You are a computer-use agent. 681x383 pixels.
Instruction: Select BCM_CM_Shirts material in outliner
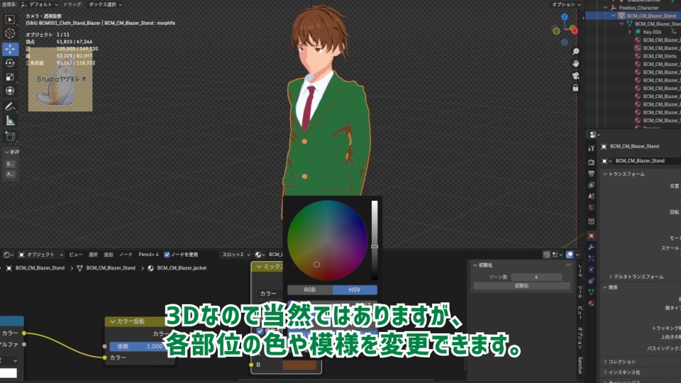tap(659, 56)
